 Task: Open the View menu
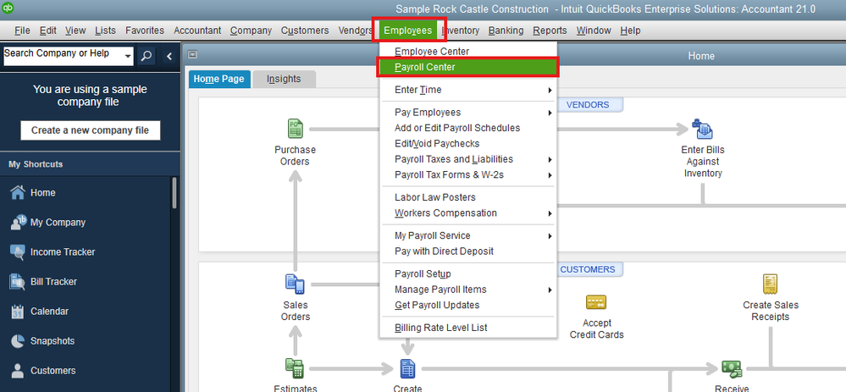point(75,30)
